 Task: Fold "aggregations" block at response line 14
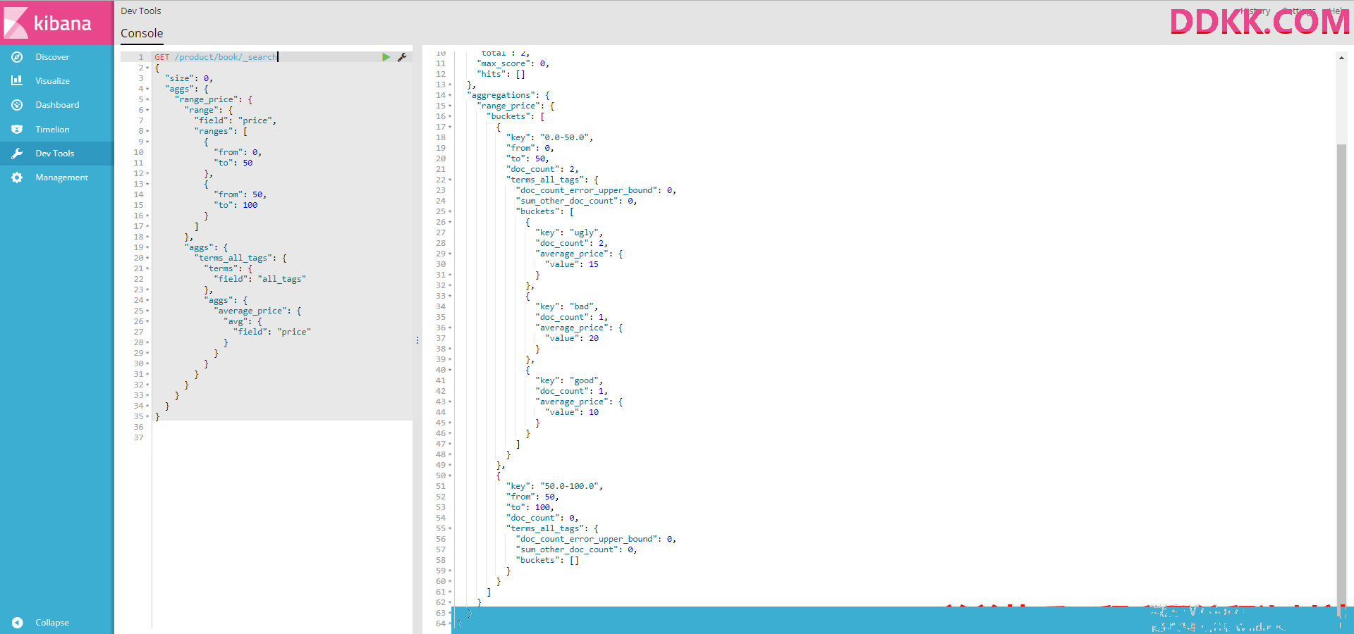[x=450, y=95]
